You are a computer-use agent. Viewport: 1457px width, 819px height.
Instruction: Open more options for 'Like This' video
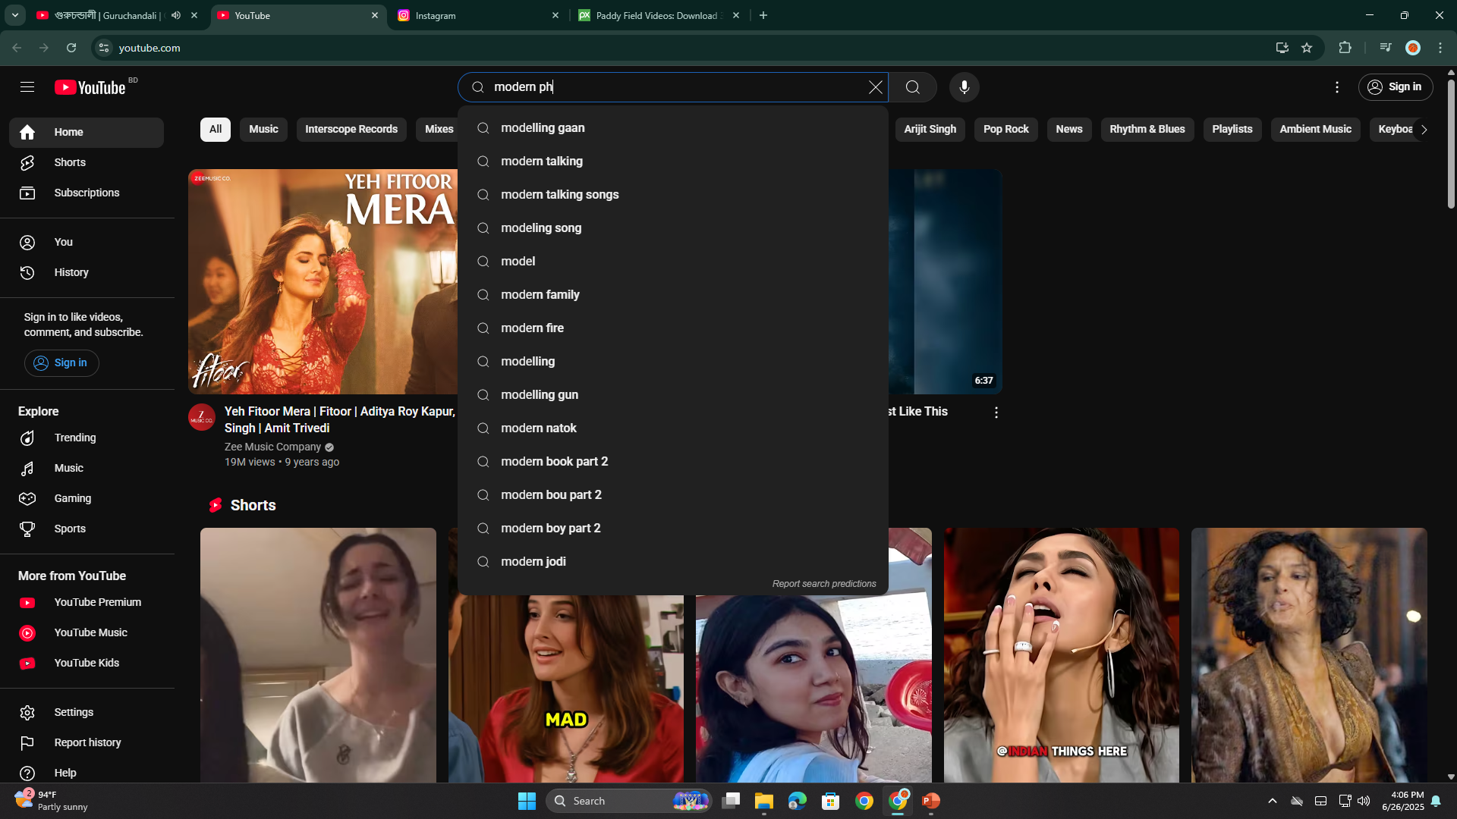[x=996, y=413]
